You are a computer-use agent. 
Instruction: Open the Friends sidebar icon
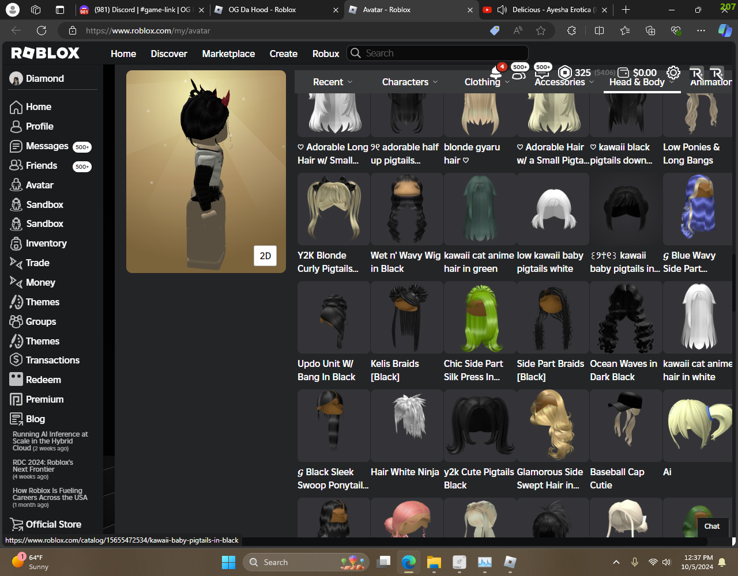(16, 166)
